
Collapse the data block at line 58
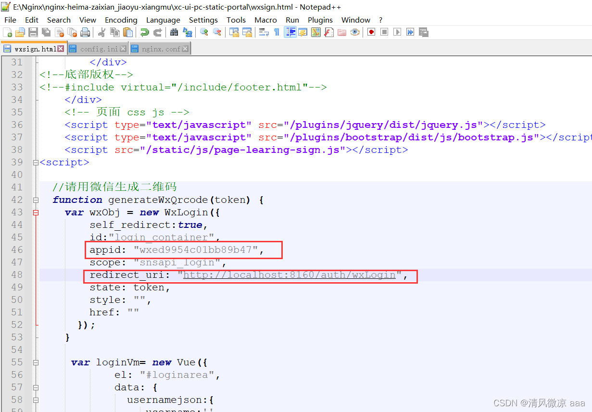click(36, 400)
